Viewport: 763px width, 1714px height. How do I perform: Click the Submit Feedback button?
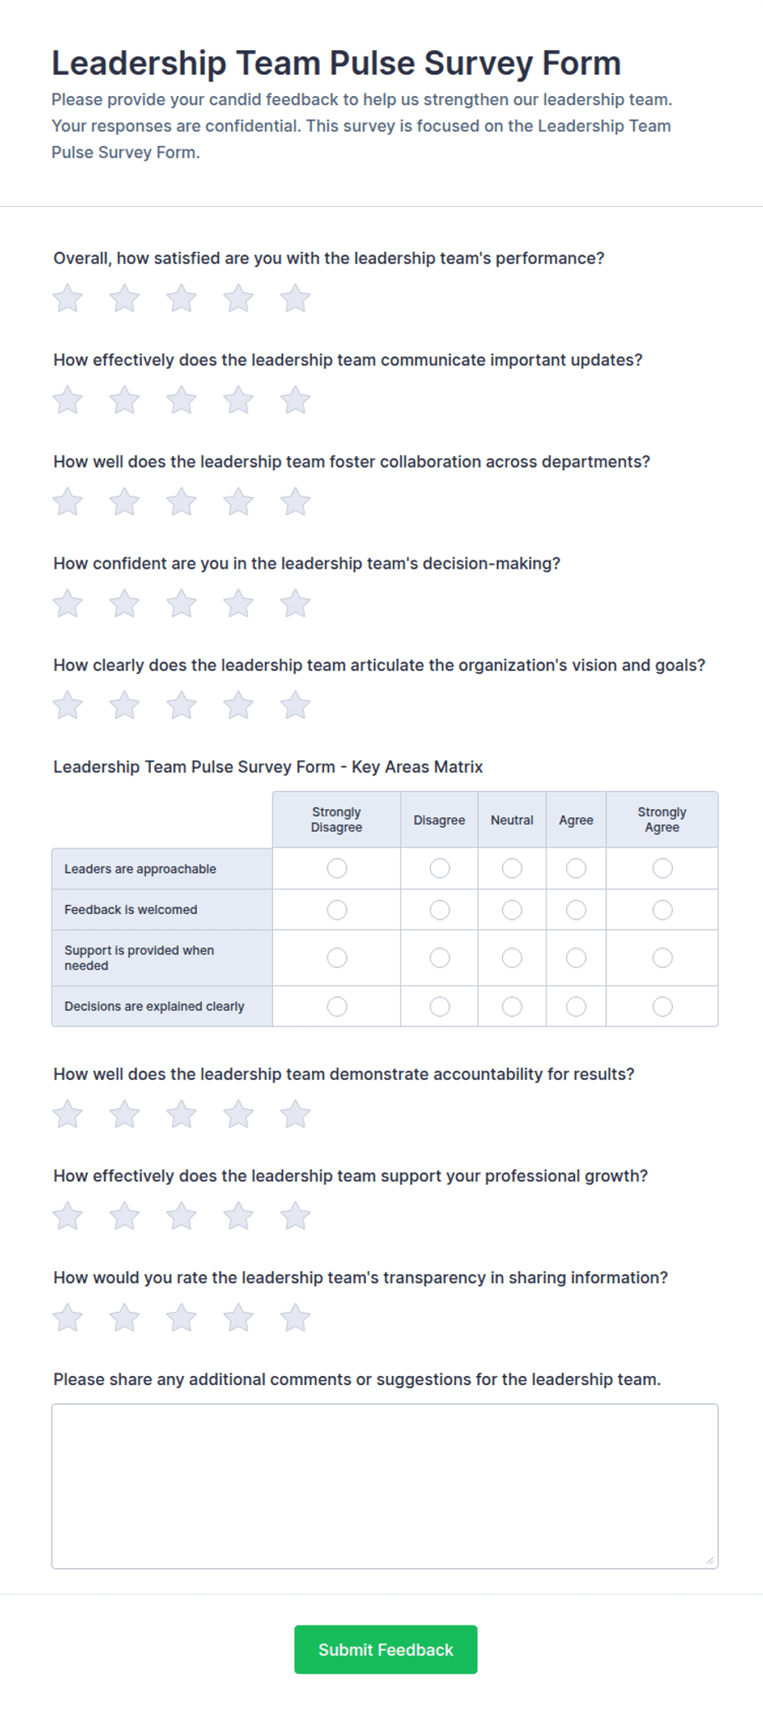pos(386,1649)
